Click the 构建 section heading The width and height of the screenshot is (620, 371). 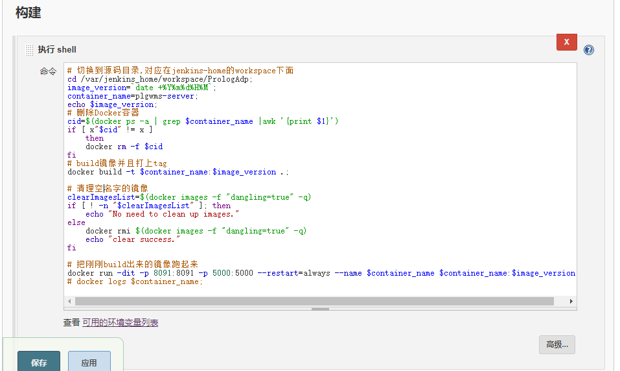coord(28,12)
